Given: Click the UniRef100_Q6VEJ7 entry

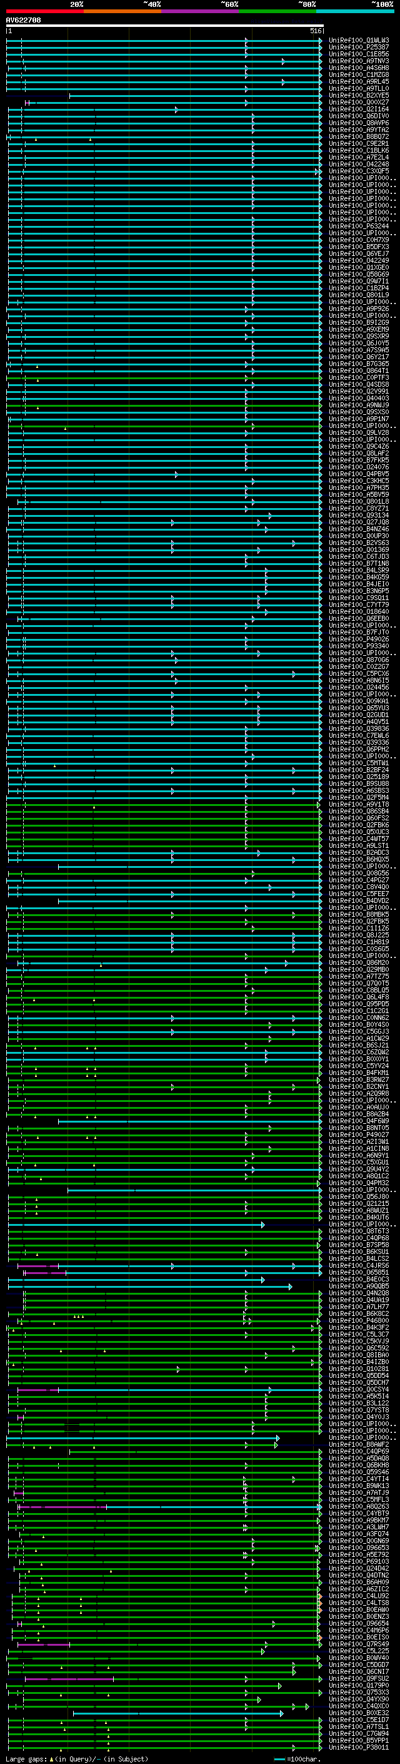Looking at the screenshot, I should (359, 253).
